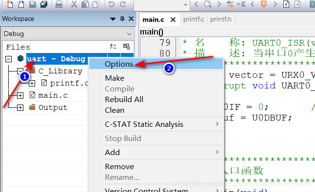Click the Redo arrow icon
The height and width of the screenshot is (192, 315).
(123, 4)
